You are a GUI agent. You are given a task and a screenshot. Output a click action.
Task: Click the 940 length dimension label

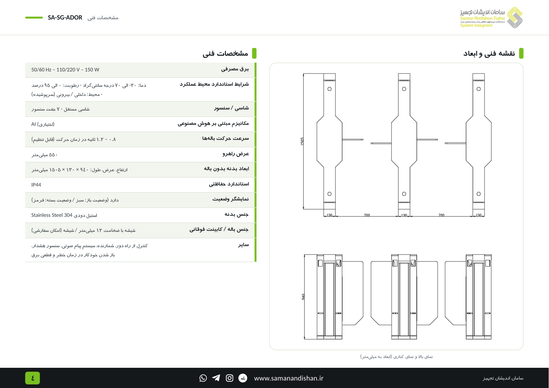[303, 297]
